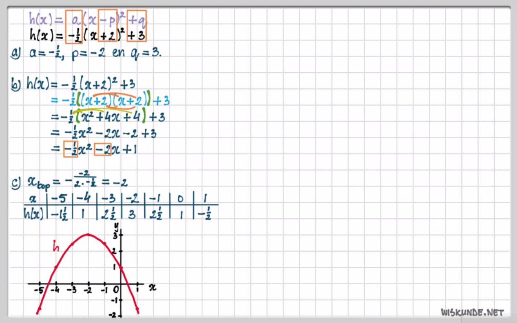Click line b) h(x)=-½(x+2)²+3
The image size is (517, 323).
click(74, 84)
